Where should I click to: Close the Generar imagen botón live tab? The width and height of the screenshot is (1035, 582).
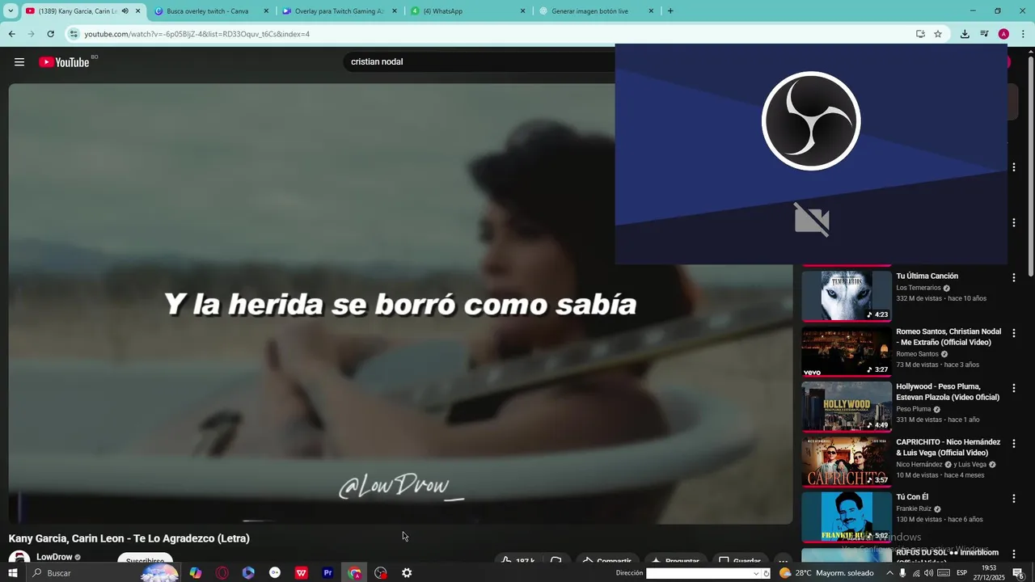pyautogui.click(x=651, y=11)
